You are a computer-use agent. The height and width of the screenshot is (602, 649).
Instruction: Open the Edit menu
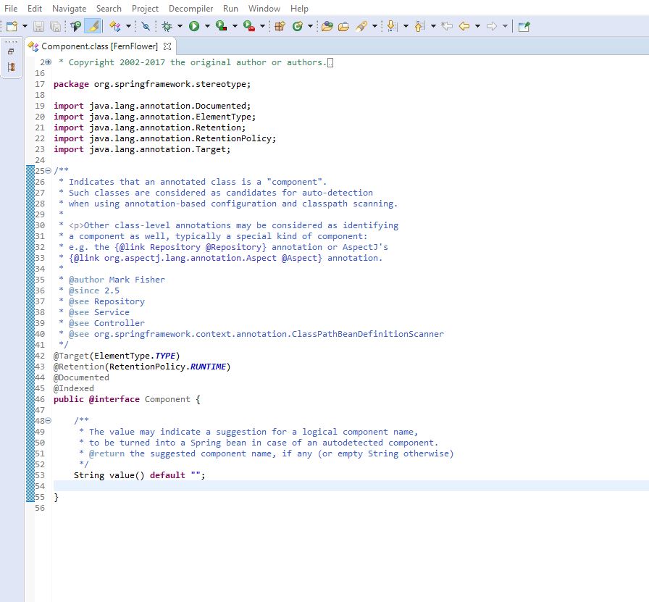[x=35, y=8]
